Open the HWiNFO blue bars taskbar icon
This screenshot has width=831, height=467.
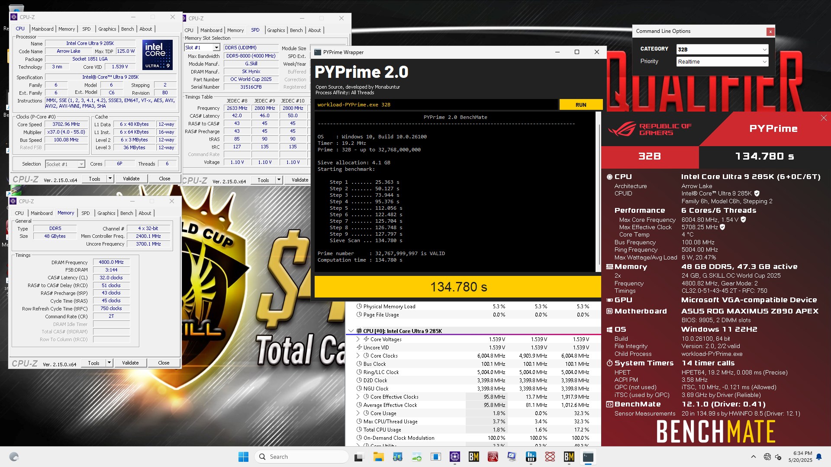(x=531, y=457)
